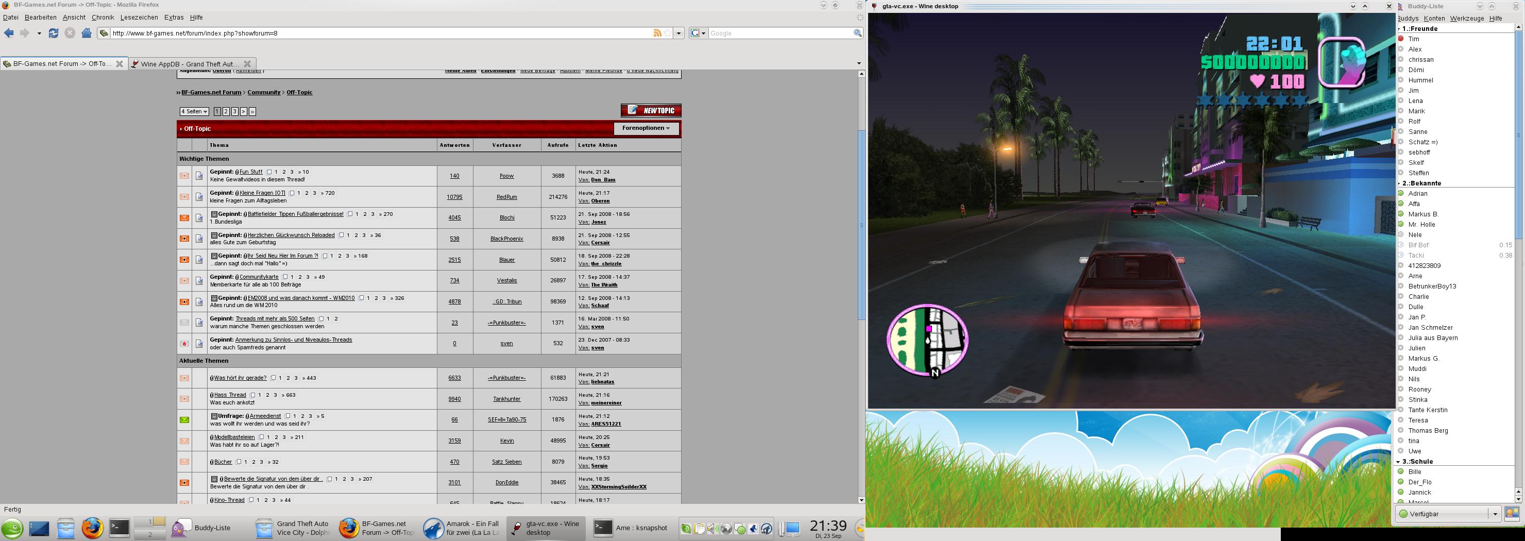Open Lesezeichen menu in Firefox
The width and height of the screenshot is (1525, 541).
click(139, 18)
